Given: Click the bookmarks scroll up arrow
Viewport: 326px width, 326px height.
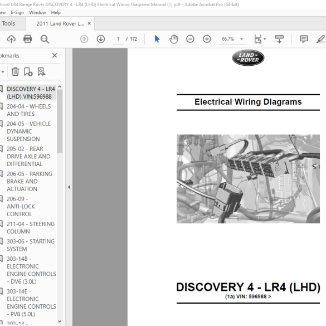Looking at the screenshot, I should point(60,86).
